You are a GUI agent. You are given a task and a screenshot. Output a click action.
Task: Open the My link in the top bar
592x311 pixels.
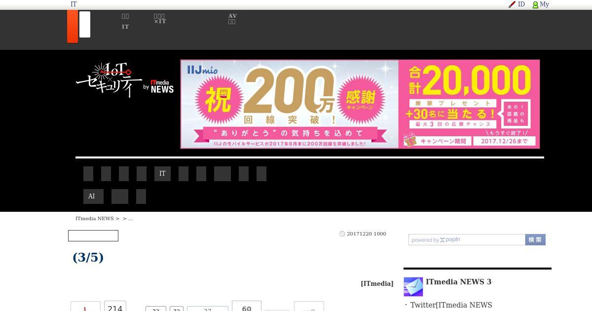point(544,4)
